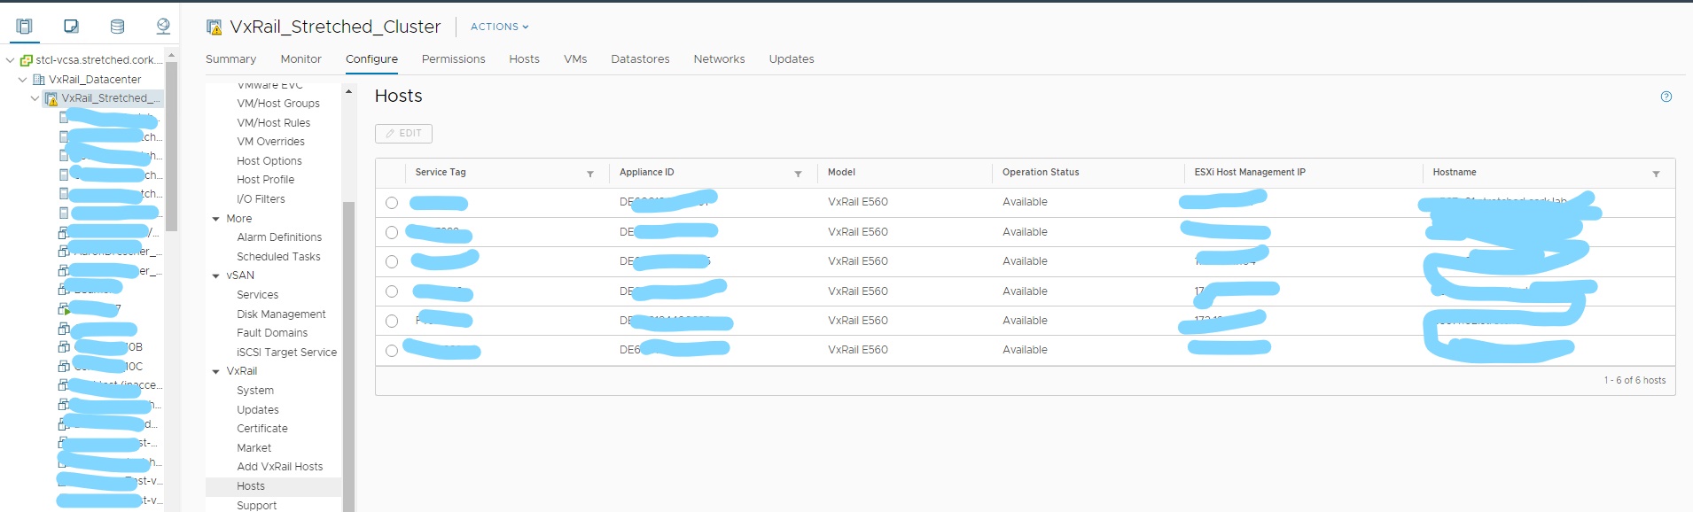Viewport: 1693px width, 512px height.
Task: Open the ACTIONS dropdown menu
Action: 499,27
